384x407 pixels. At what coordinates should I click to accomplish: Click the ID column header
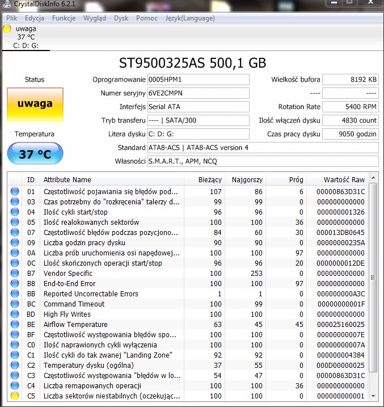click(x=31, y=179)
